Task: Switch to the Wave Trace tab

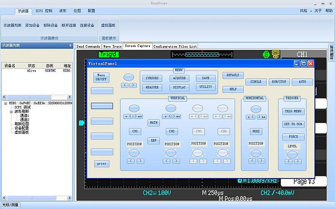Action: pos(112,46)
